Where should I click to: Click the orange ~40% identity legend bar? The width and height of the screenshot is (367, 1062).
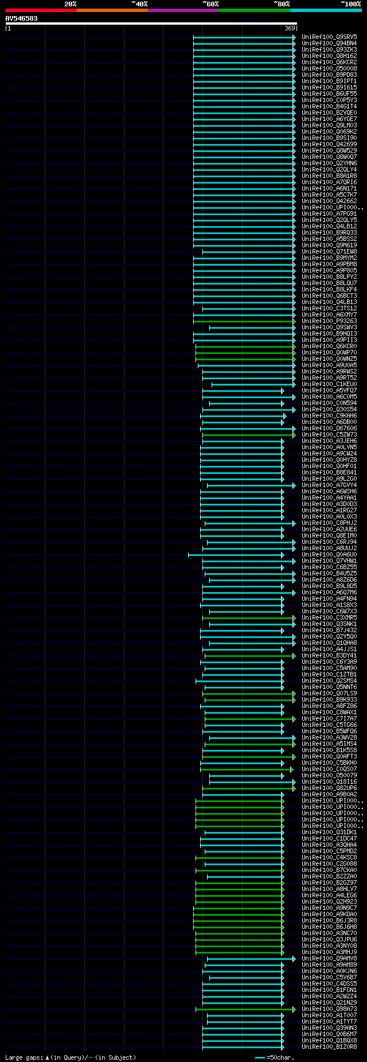click(x=112, y=10)
